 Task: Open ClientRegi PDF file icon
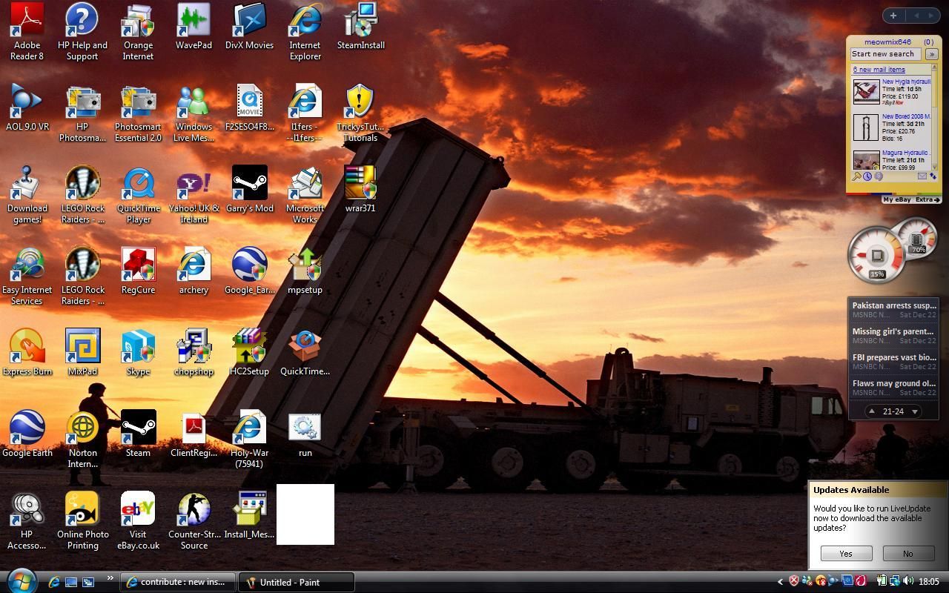coord(194,434)
